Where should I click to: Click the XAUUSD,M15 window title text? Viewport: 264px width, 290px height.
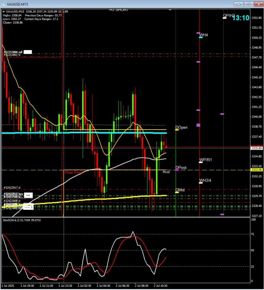[x=17, y=4]
